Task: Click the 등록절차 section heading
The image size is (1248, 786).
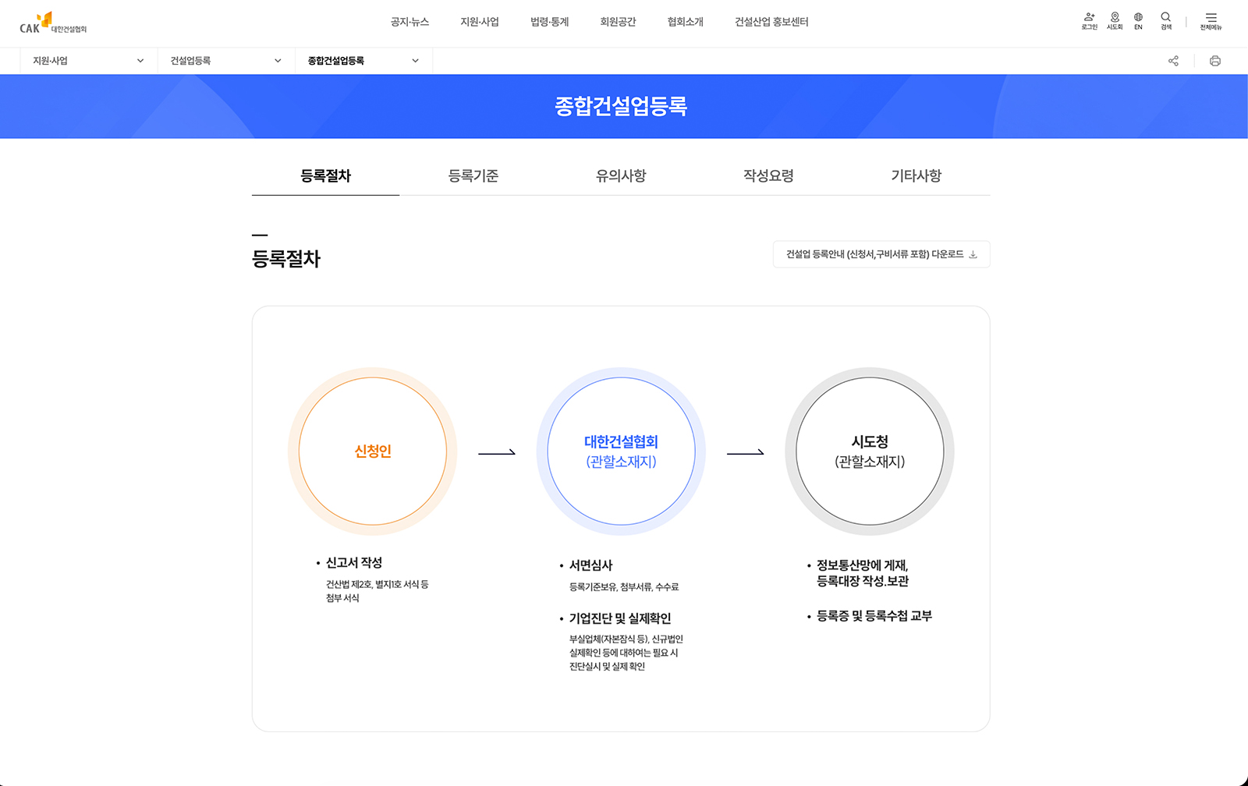Action: click(286, 258)
